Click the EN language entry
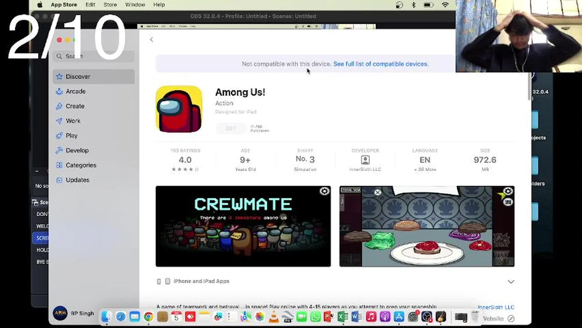 coord(425,160)
